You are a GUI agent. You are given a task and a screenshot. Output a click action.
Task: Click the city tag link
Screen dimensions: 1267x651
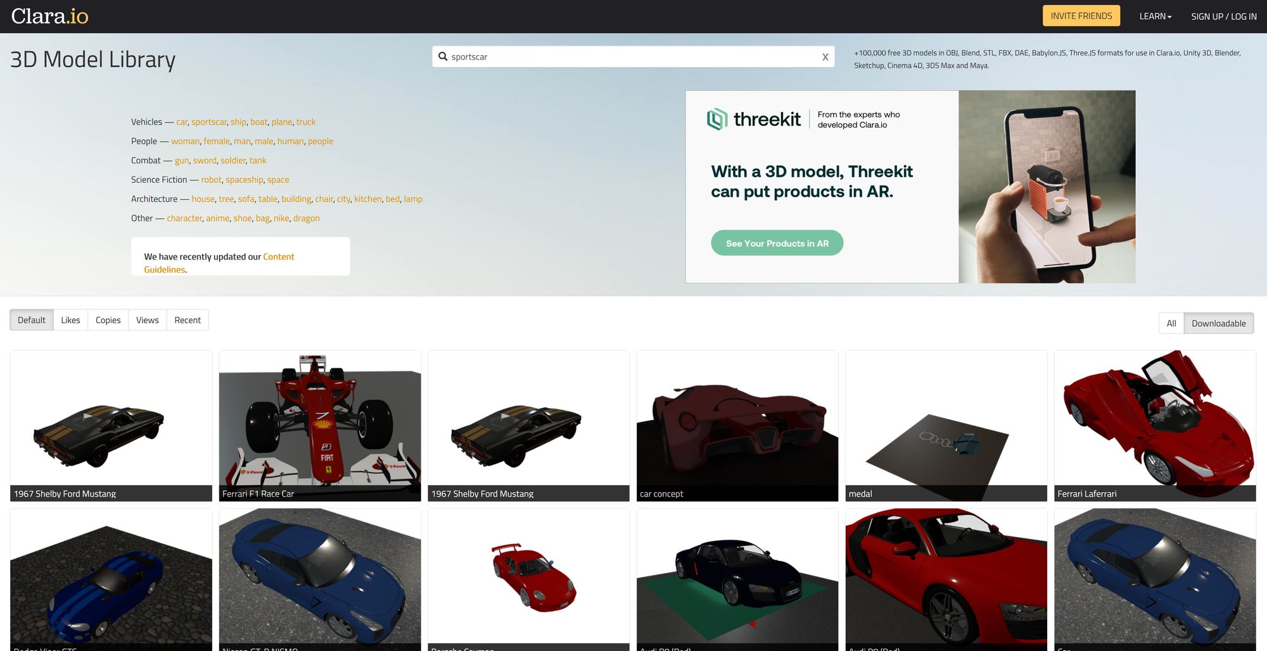(344, 199)
